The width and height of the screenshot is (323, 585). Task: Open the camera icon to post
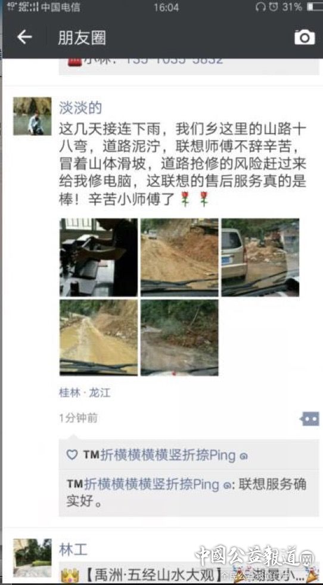[305, 37]
